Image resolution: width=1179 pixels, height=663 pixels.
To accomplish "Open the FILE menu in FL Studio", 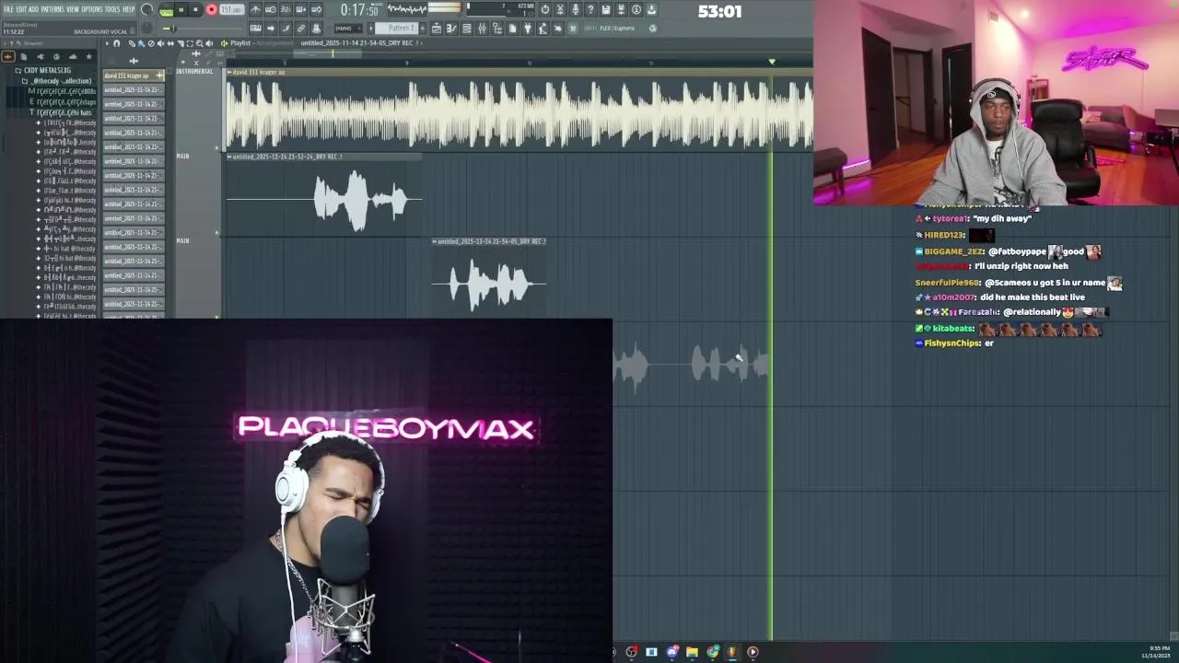I will point(8,9).
